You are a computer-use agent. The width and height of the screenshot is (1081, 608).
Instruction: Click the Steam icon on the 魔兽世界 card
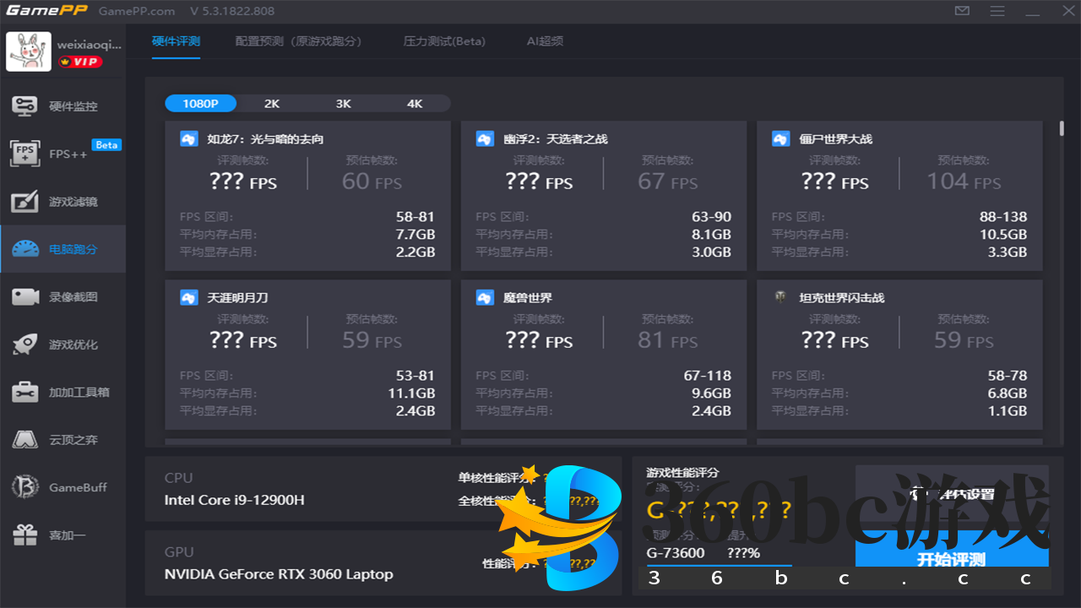(x=485, y=297)
